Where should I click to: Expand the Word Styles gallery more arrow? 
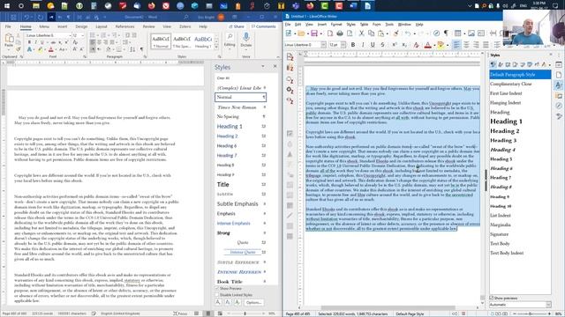coord(216,47)
